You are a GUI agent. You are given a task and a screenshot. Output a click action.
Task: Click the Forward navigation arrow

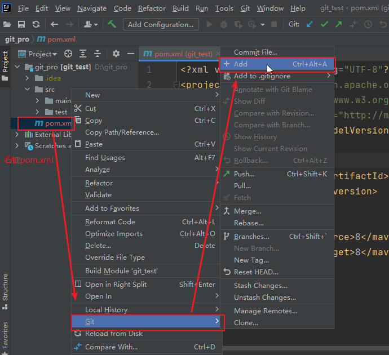(x=69, y=24)
